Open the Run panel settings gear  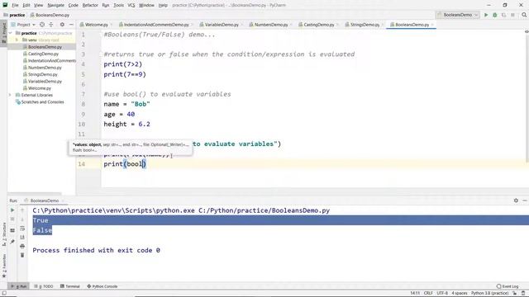click(516, 200)
